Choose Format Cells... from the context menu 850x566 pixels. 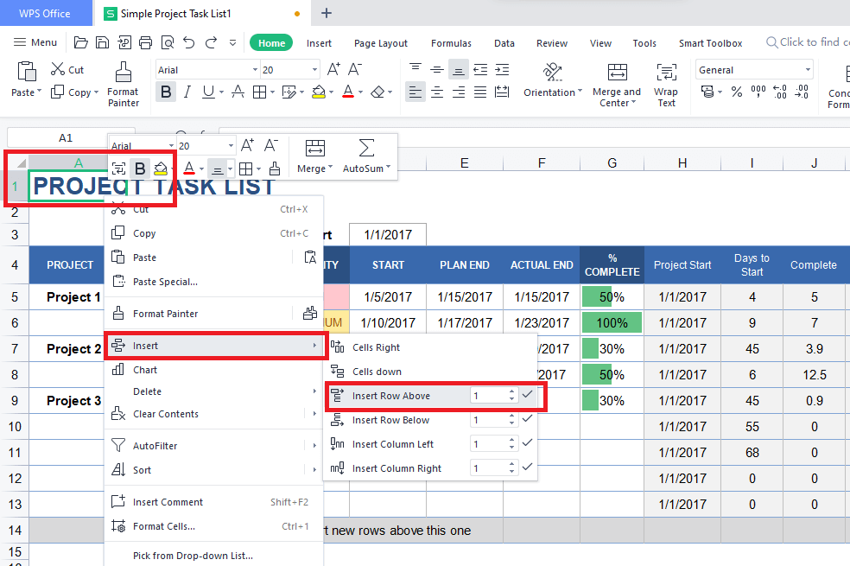[x=163, y=526]
